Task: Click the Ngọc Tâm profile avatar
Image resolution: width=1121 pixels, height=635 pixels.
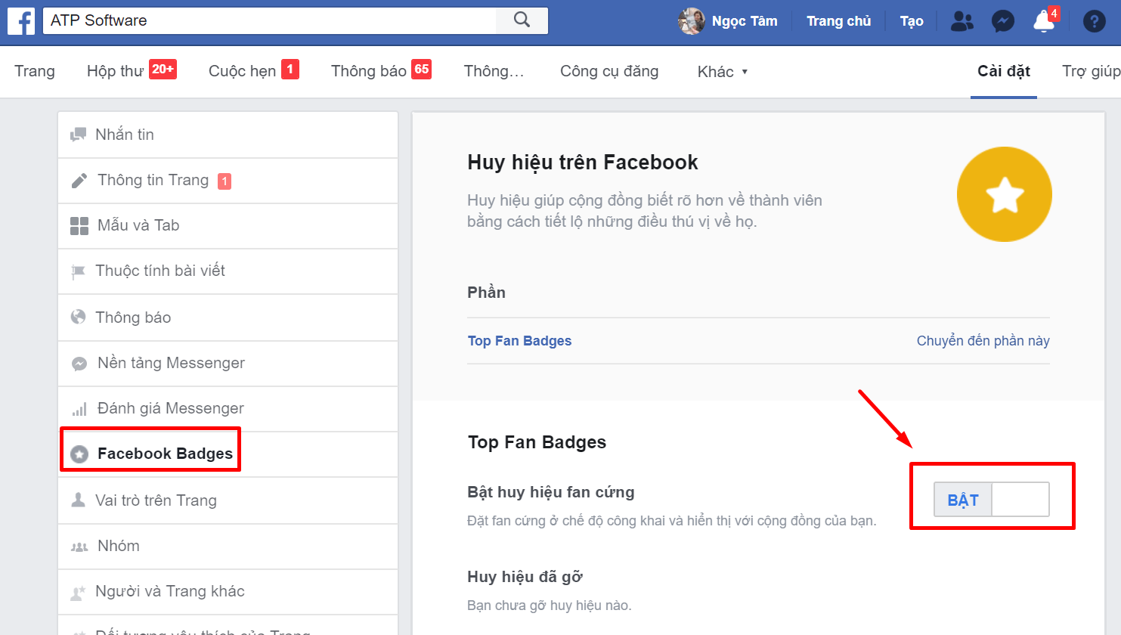Action: pyautogui.click(x=691, y=21)
